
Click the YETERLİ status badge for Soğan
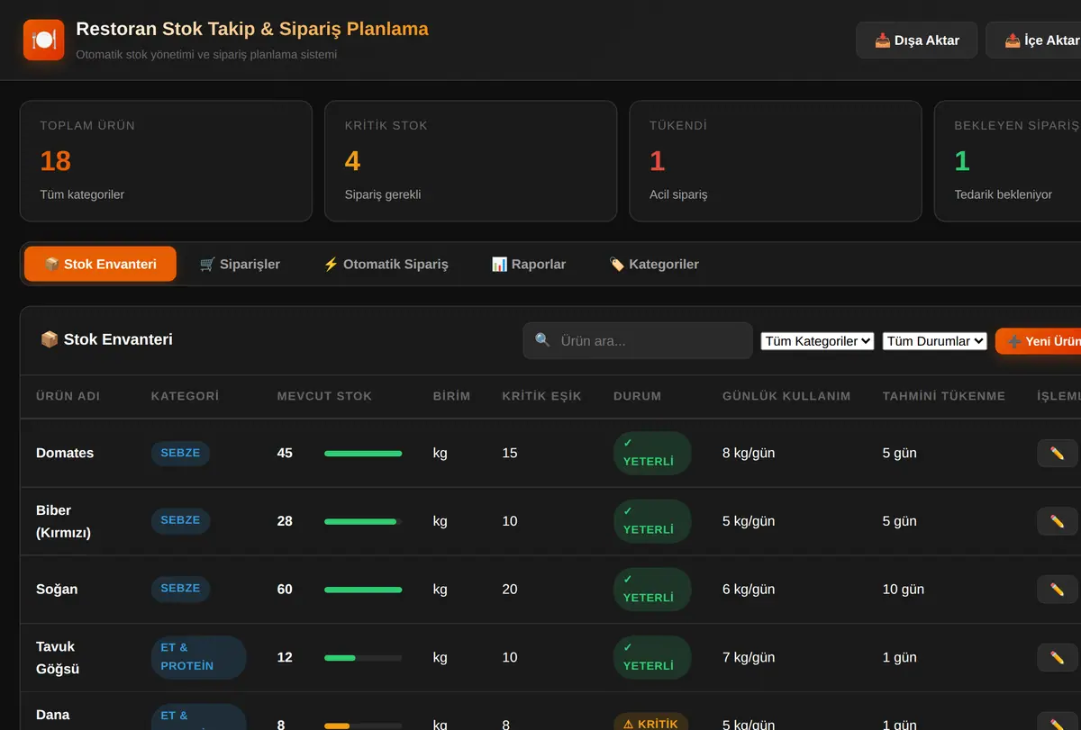pyautogui.click(x=652, y=590)
